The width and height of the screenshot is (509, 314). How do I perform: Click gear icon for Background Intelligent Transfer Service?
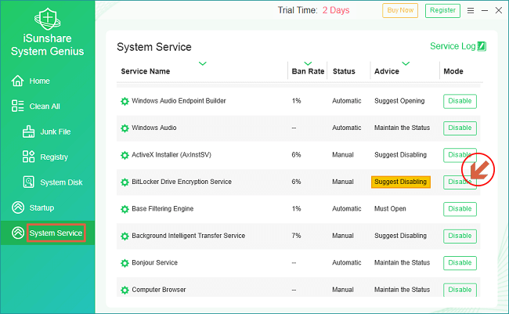(x=125, y=236)
